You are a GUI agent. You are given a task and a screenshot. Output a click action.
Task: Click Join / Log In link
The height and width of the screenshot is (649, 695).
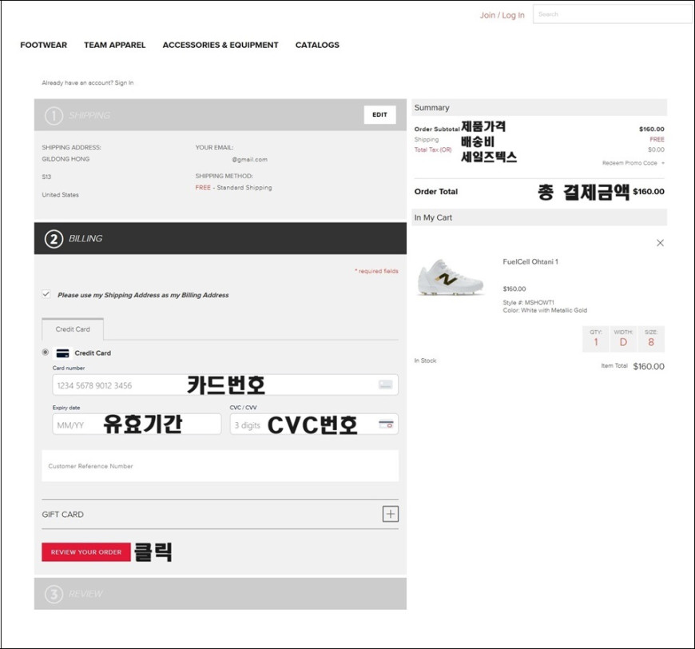(502, 15)
